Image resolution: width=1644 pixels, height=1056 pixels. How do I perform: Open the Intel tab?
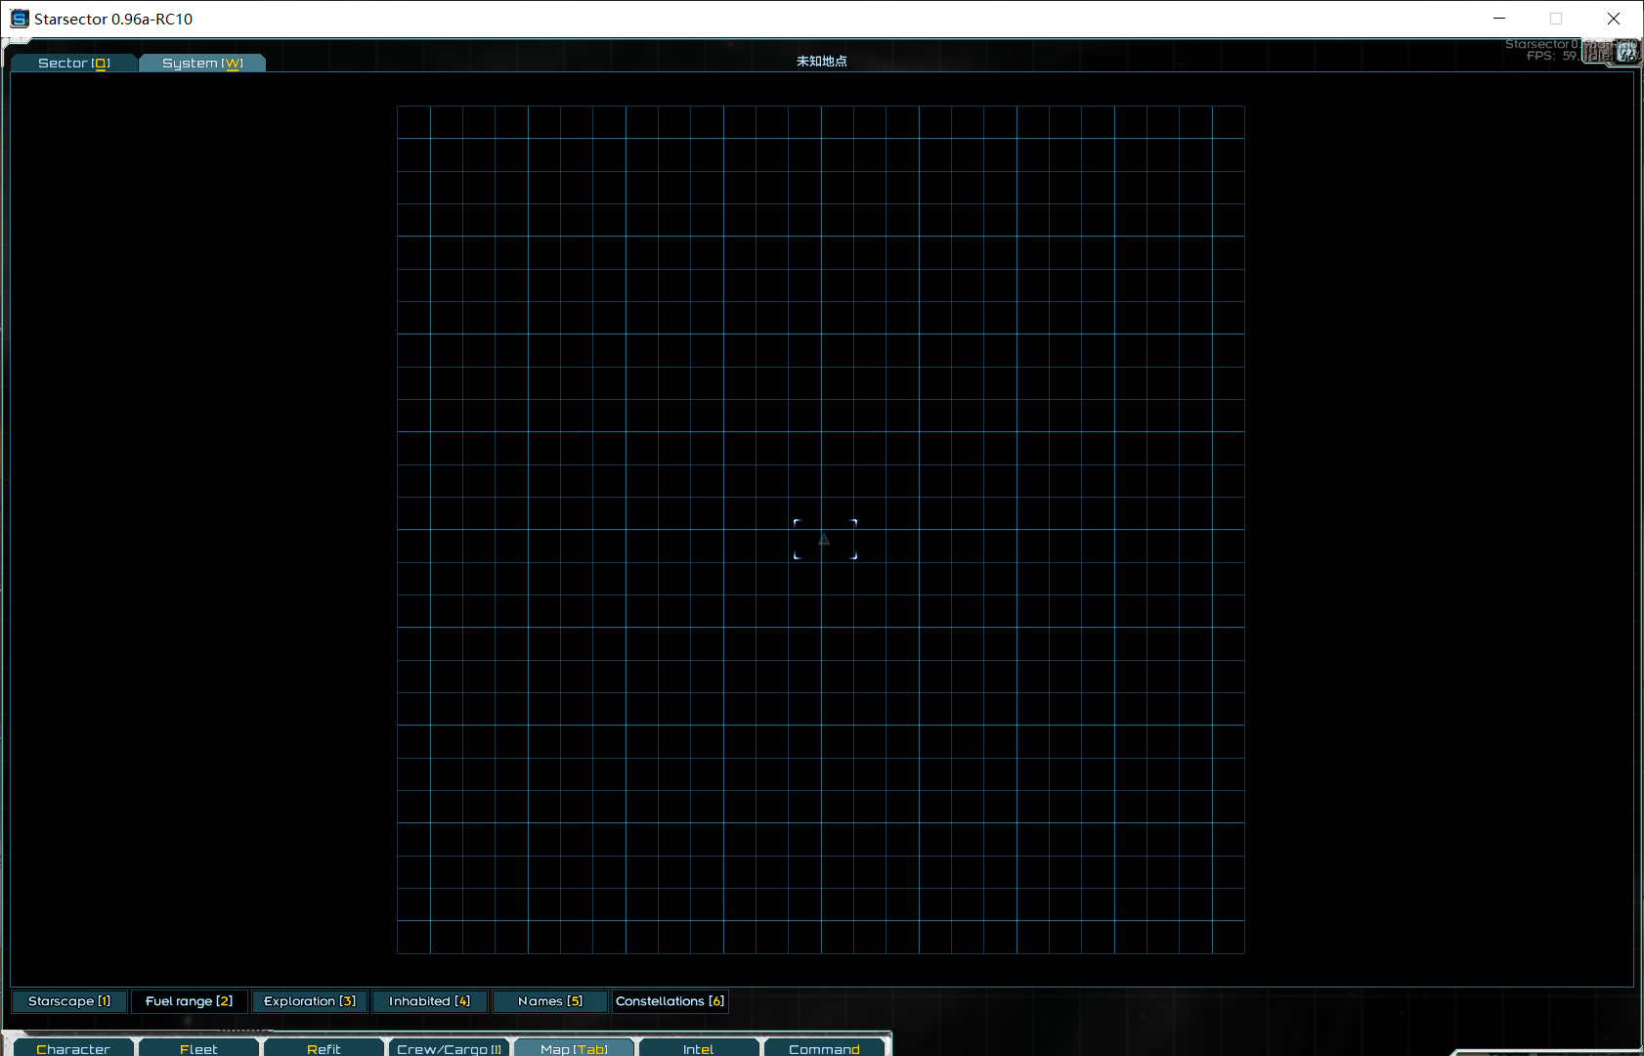coord(698,1048)
